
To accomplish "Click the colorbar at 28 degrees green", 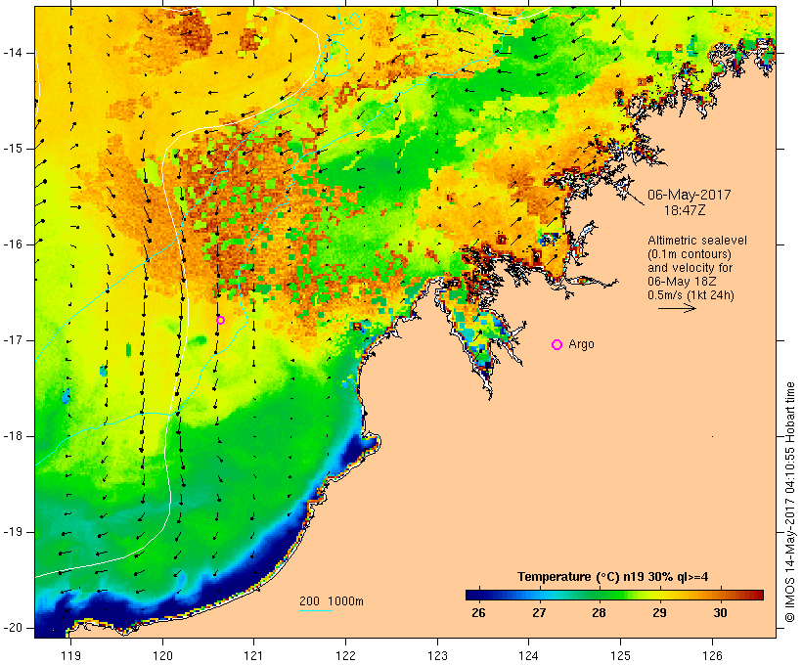I will (599, 595).
